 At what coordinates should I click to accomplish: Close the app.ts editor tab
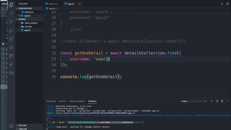80,4
